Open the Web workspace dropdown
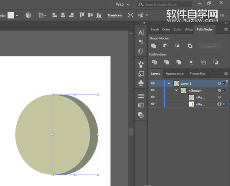 pos(122,4)
